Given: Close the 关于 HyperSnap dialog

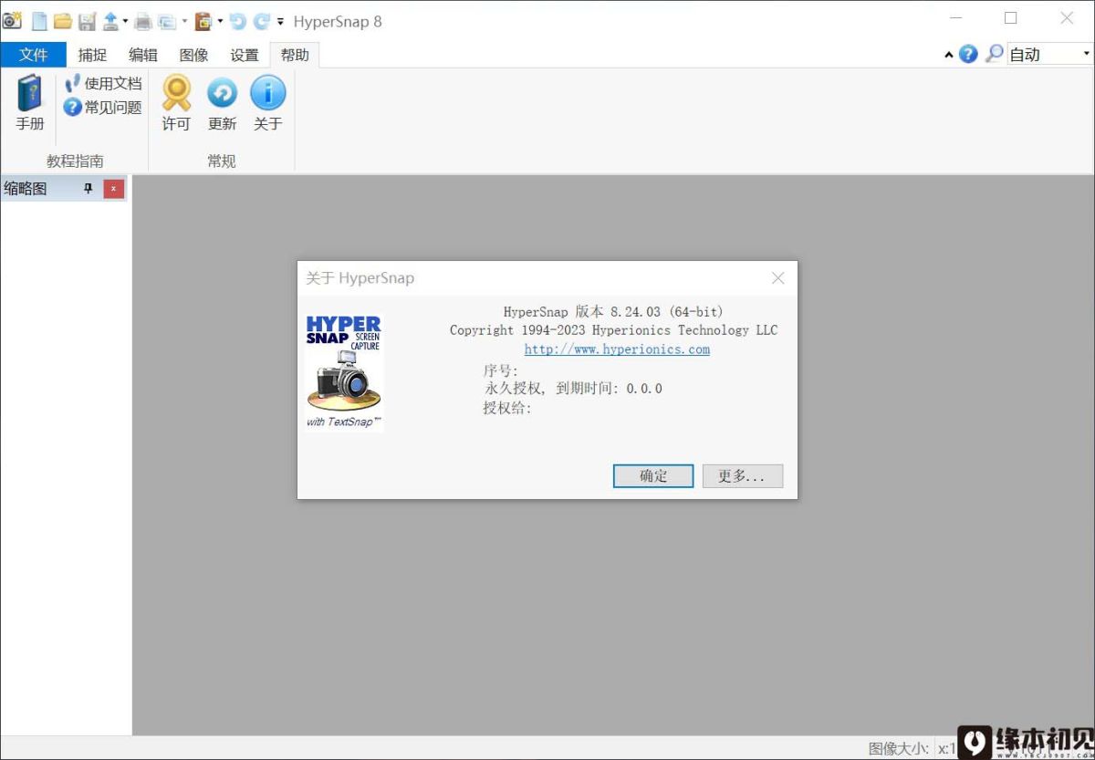Looking at the screenshot, I should [777, 278].
